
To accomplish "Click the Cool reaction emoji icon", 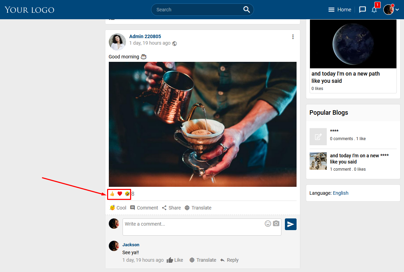I will point(112,208).
